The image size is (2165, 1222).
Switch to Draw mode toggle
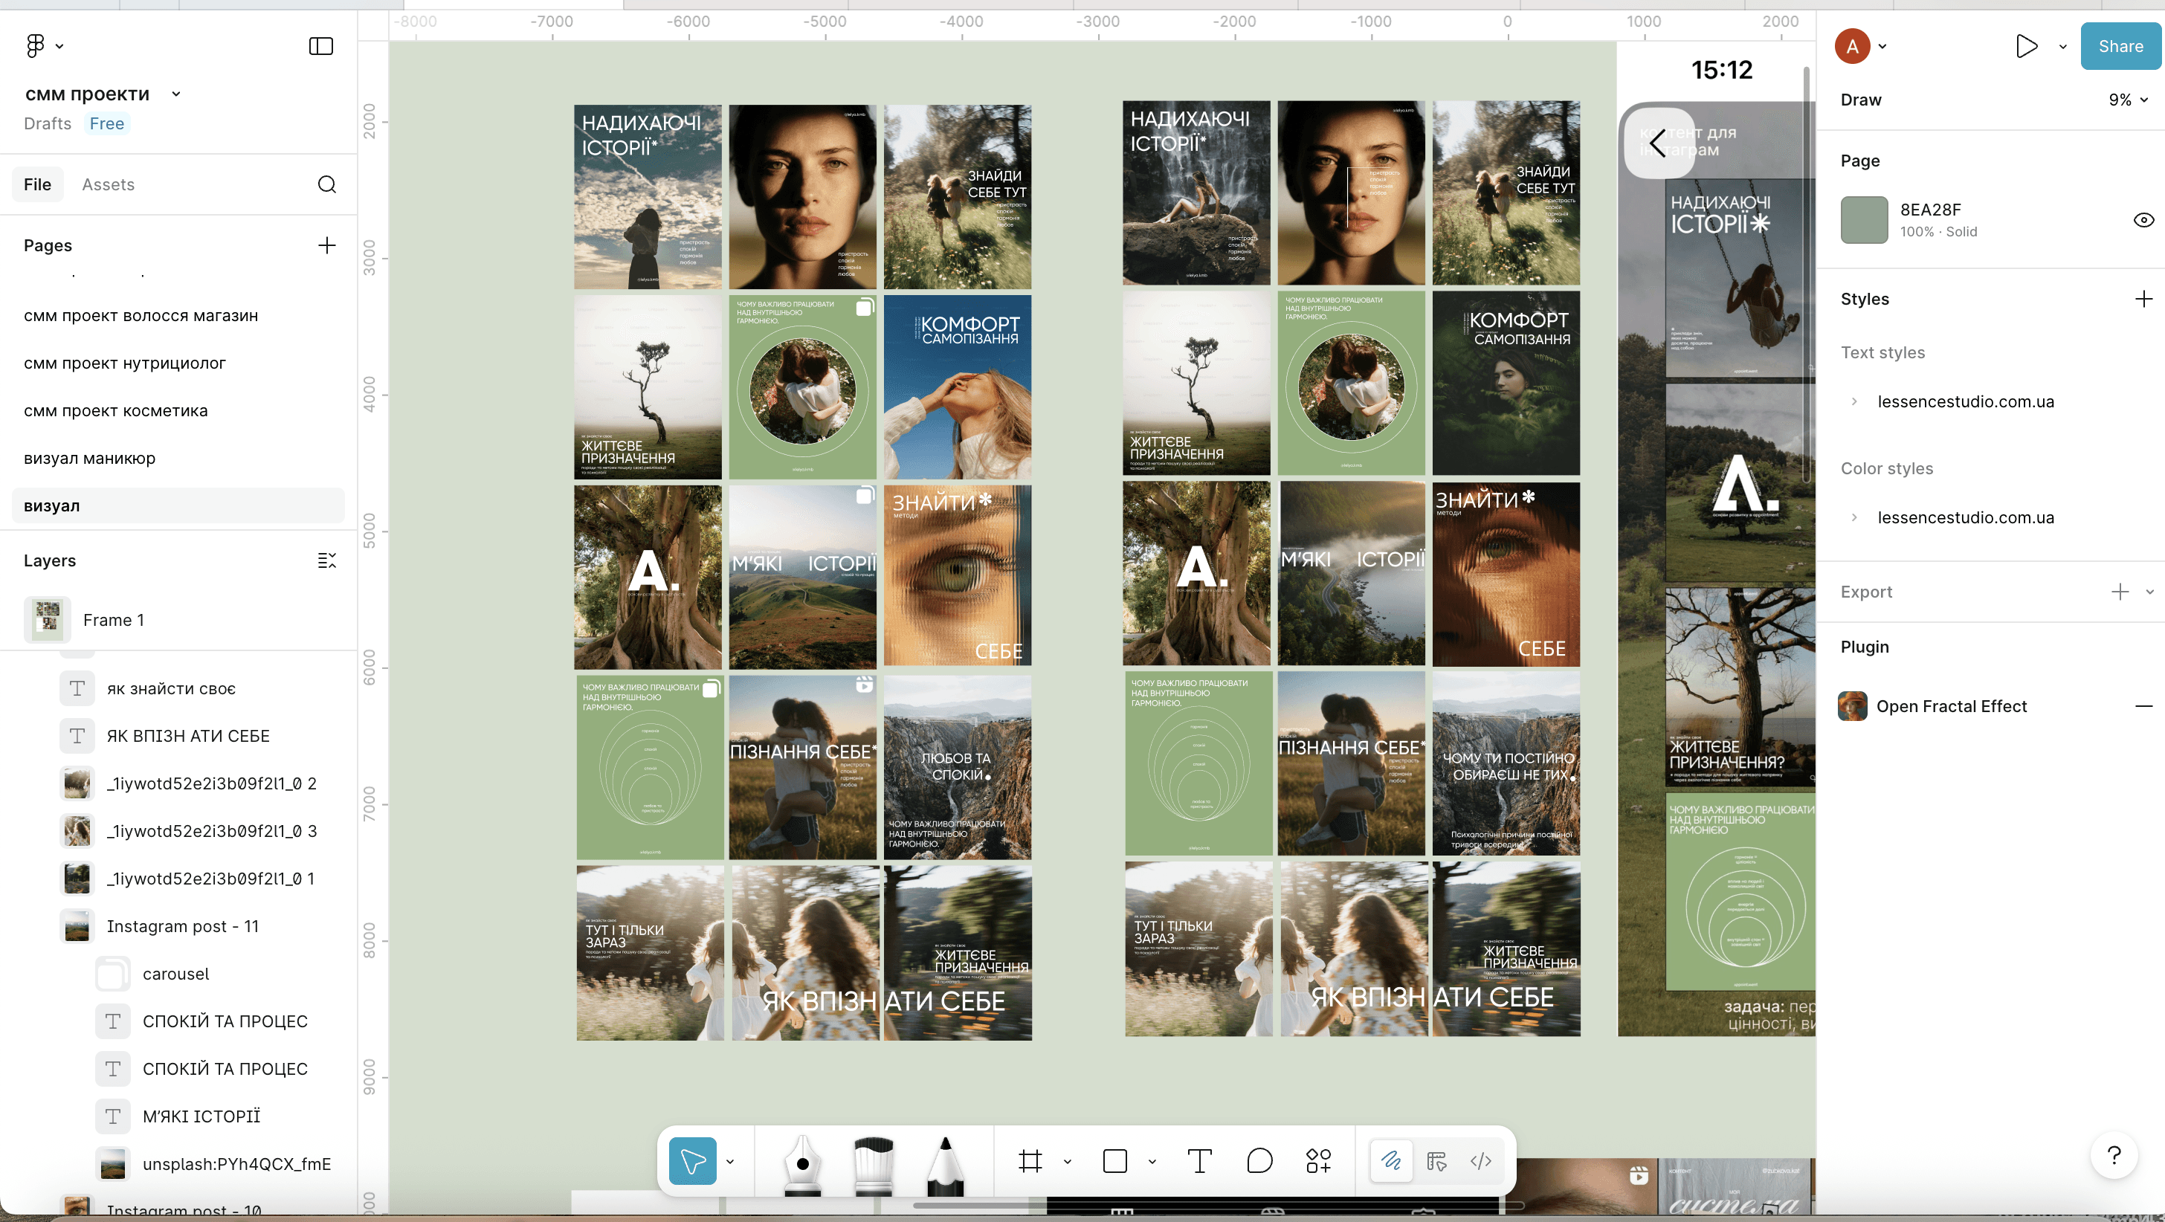1391,1162
